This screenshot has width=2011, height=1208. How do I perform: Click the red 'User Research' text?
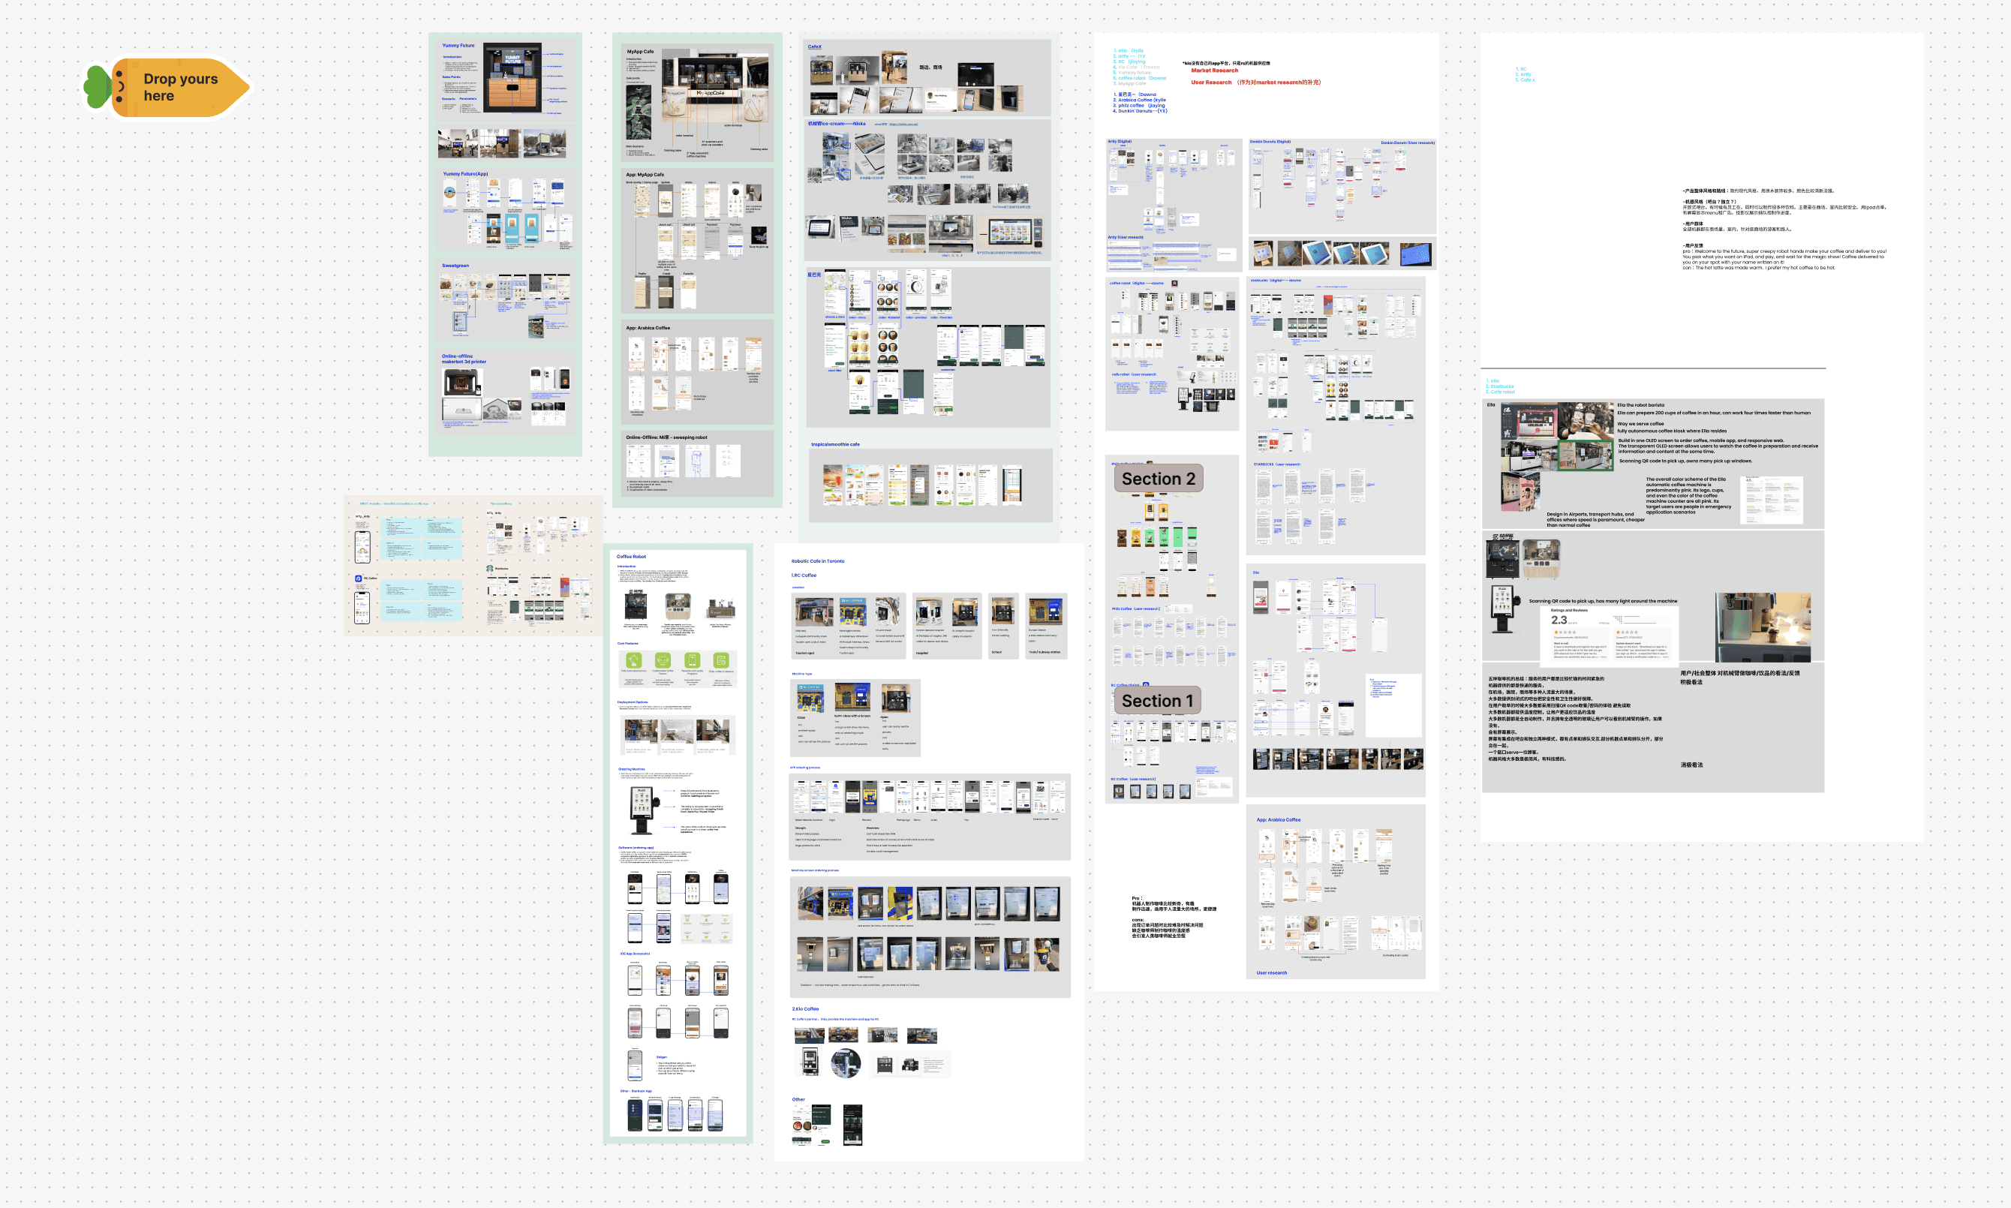[1211, 83]
